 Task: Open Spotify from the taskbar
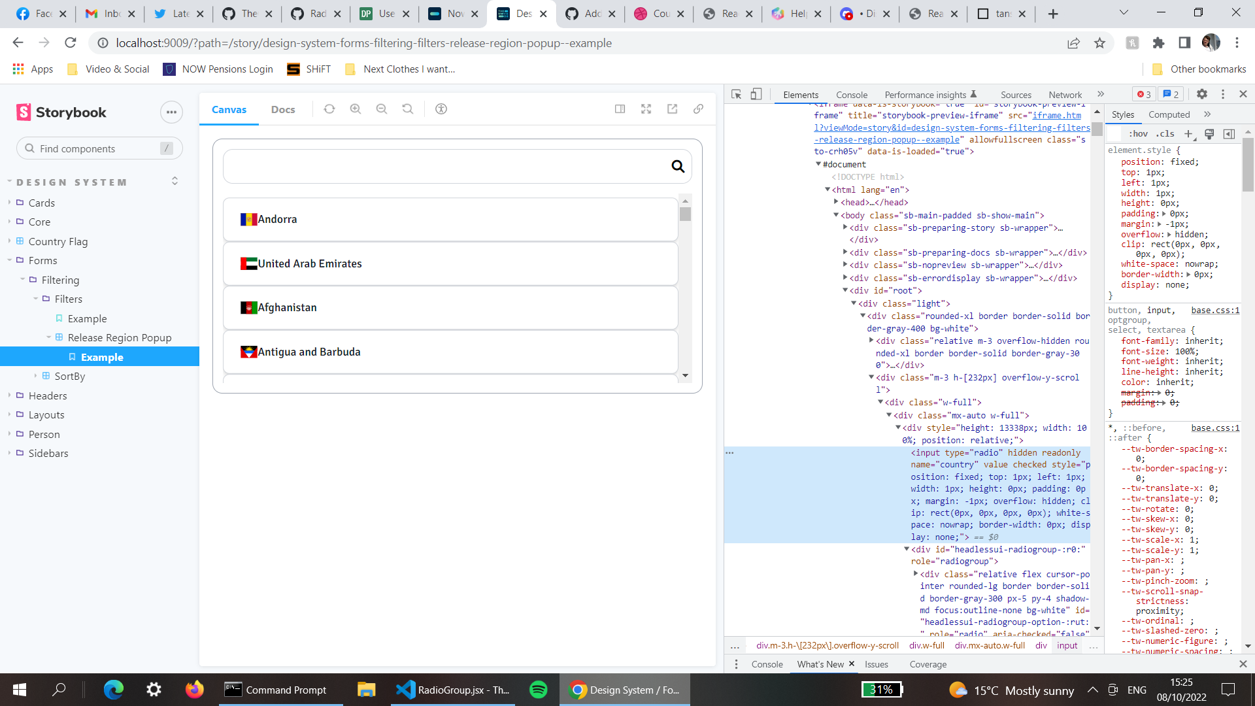tap(539, 690)
